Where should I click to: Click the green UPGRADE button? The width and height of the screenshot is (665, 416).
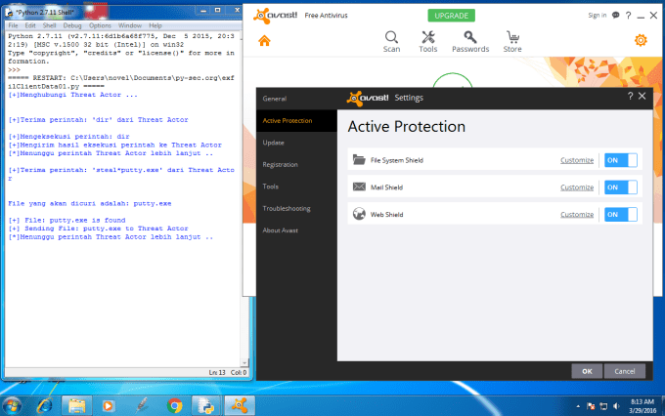[x=451, y=16]
